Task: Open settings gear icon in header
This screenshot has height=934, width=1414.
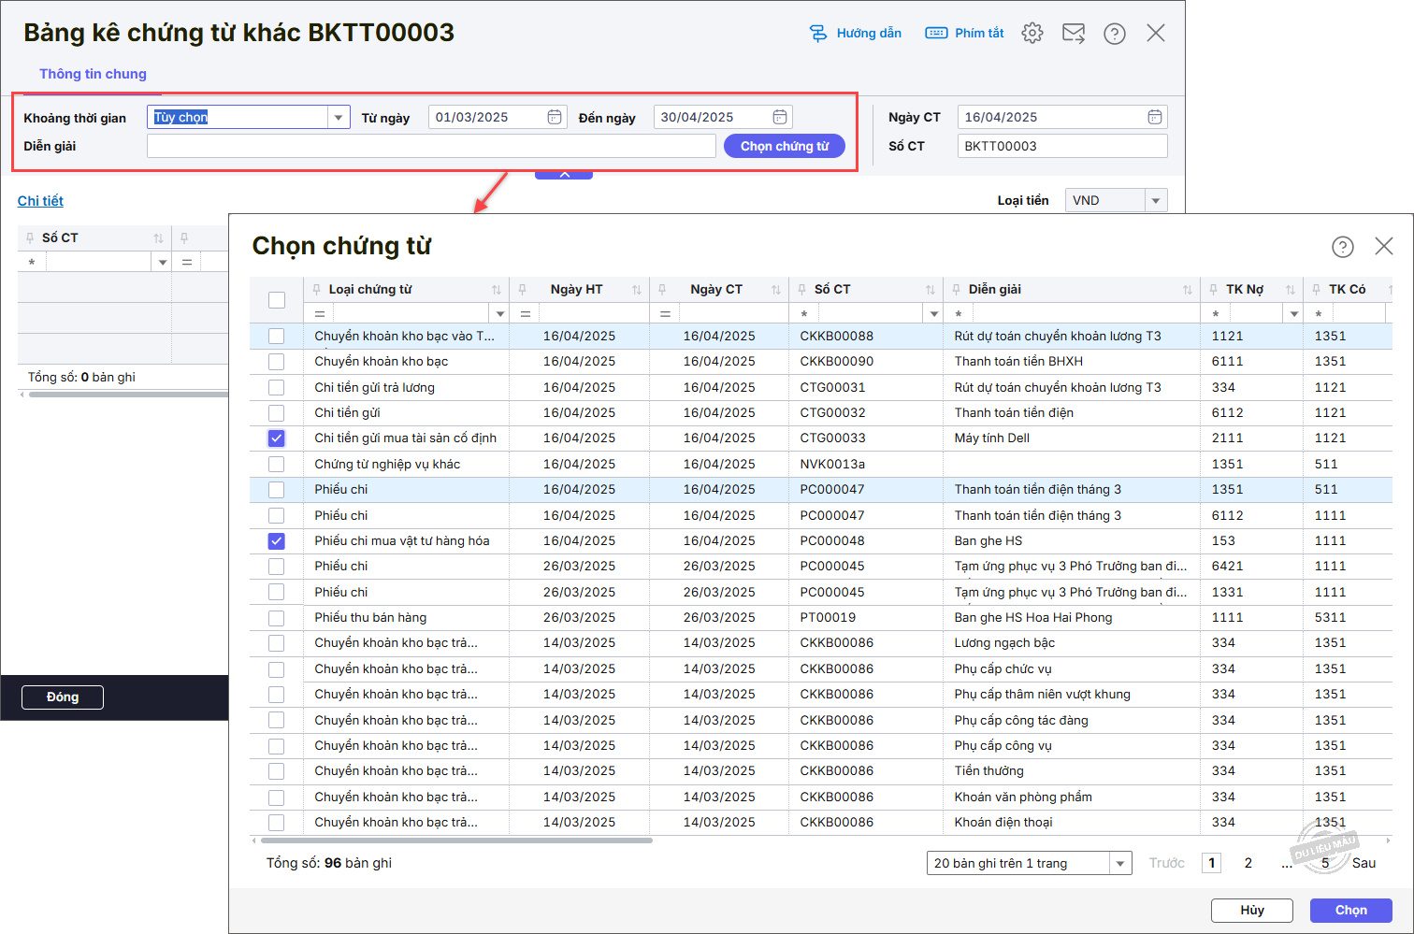Action: coord(1032,34)
